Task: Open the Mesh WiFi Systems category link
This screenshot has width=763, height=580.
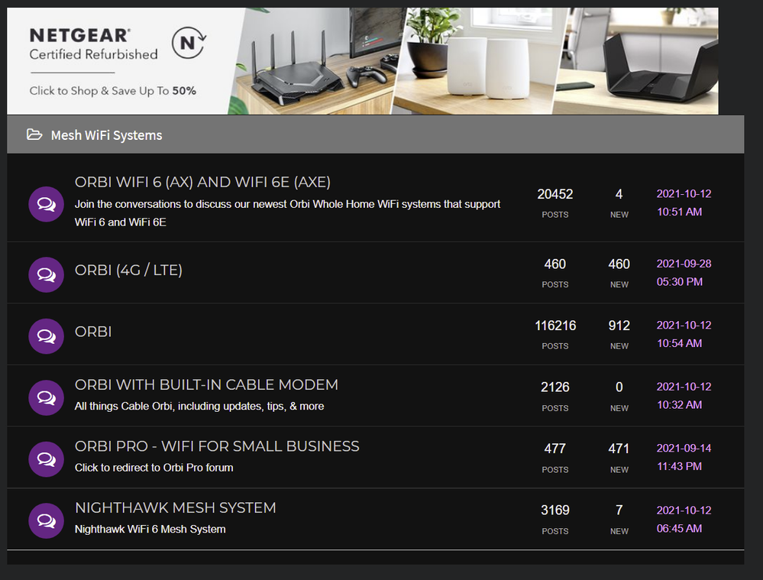Action: coord(107,135)
